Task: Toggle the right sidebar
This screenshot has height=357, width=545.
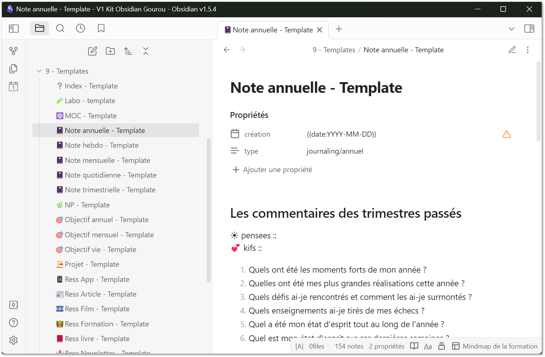Action: [x=529, y=29]
